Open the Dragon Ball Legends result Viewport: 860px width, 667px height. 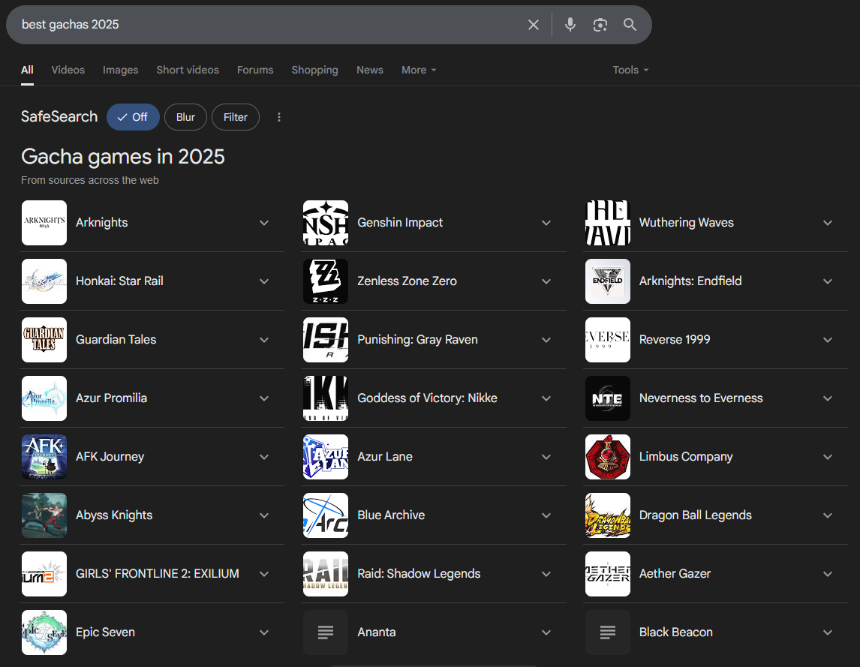click(696, 515)
